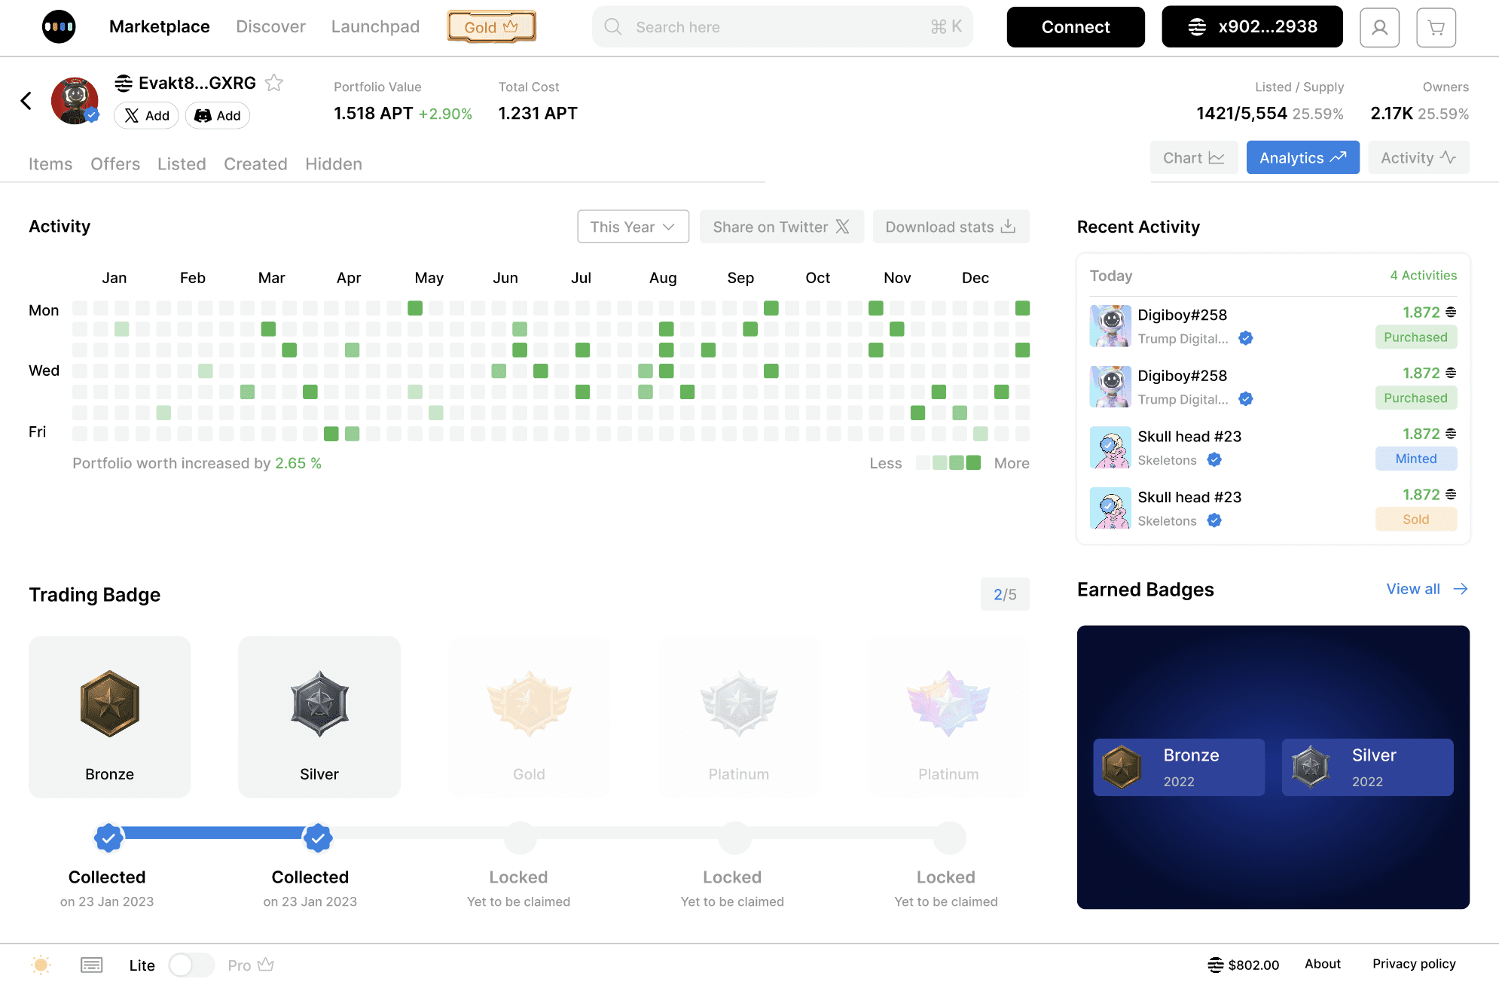Switch to the Offers tab

click(x=115, y=164)
